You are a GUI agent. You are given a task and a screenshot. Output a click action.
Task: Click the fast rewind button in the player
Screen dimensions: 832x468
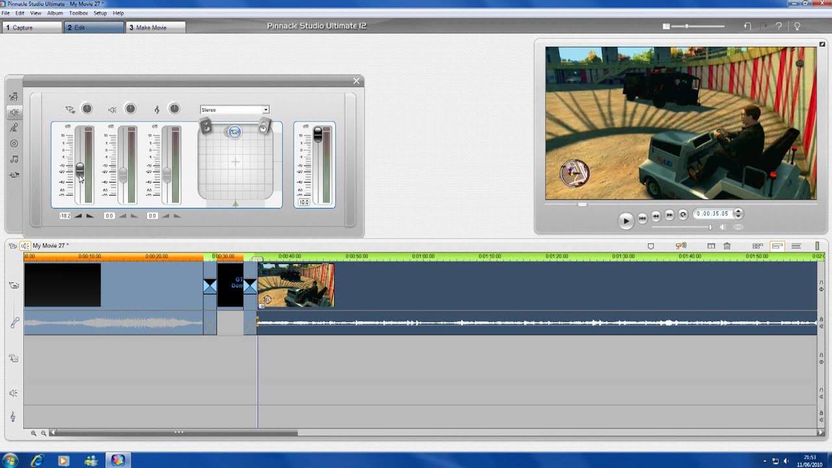tap(656, 216)
